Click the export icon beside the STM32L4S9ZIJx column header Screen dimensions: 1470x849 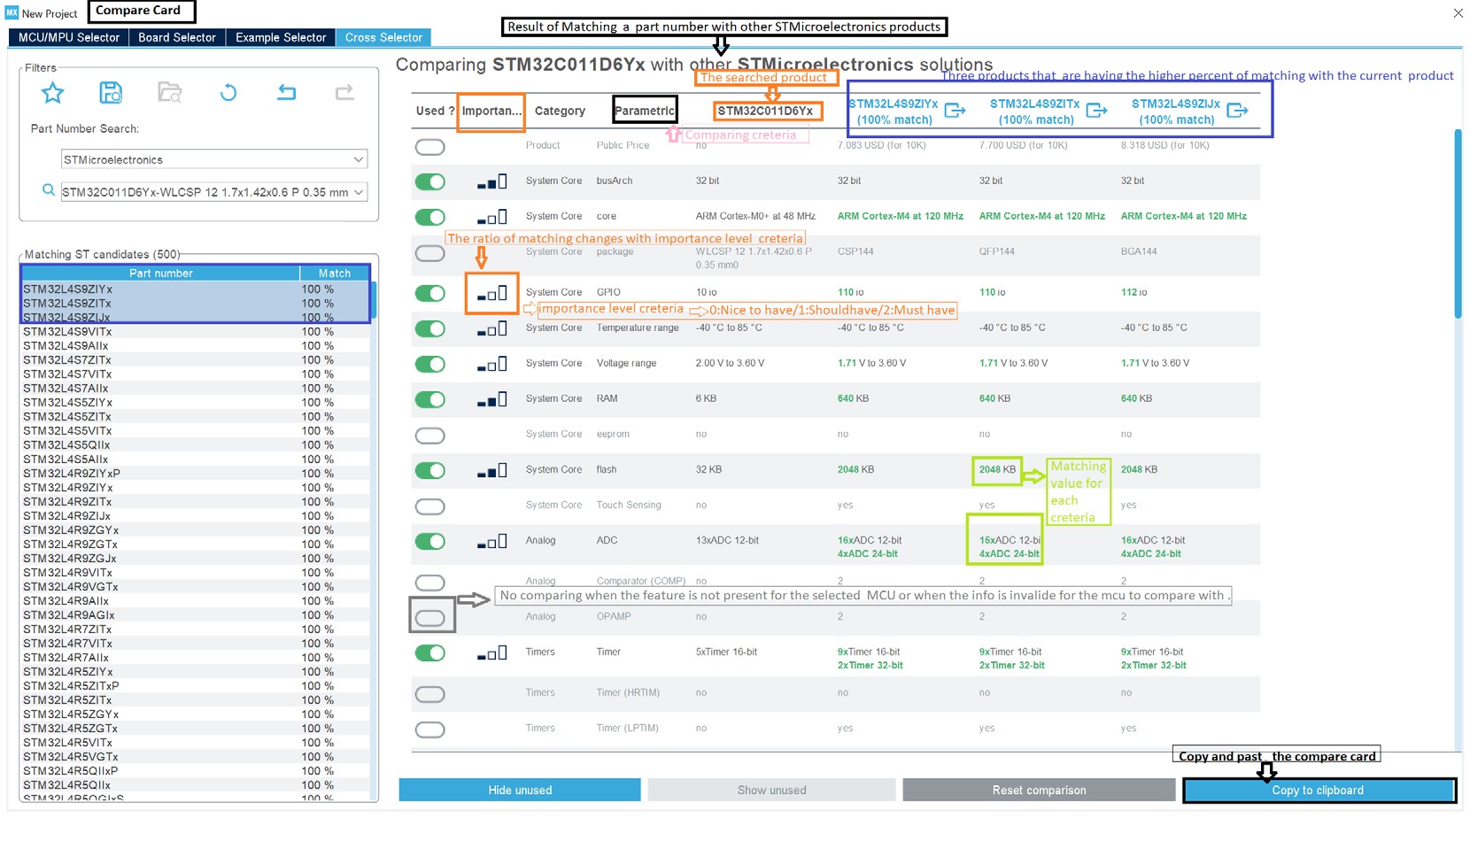(x=1238, y=111)
